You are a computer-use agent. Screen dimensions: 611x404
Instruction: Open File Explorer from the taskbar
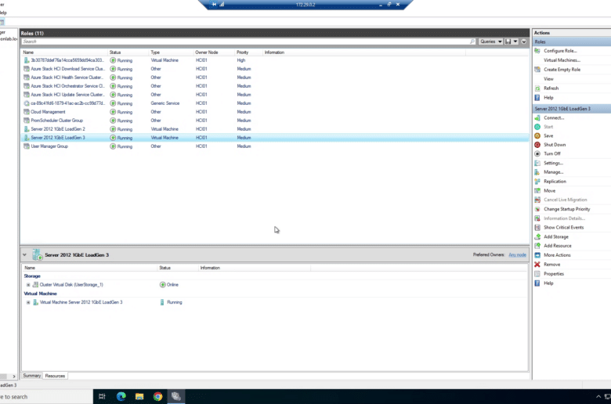139,397
